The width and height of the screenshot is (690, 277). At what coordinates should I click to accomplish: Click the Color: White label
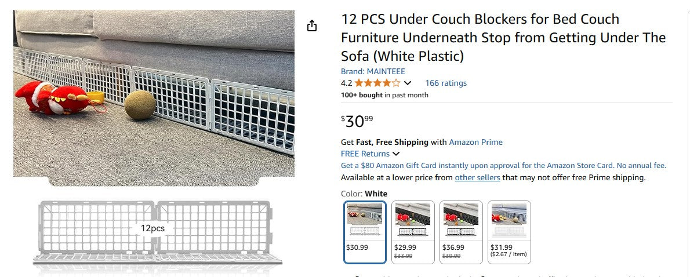[x=364, y=194]
